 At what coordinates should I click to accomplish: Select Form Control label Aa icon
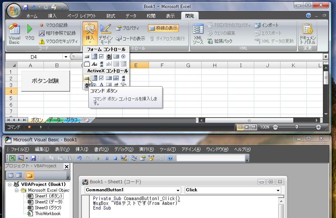(94, 64)
